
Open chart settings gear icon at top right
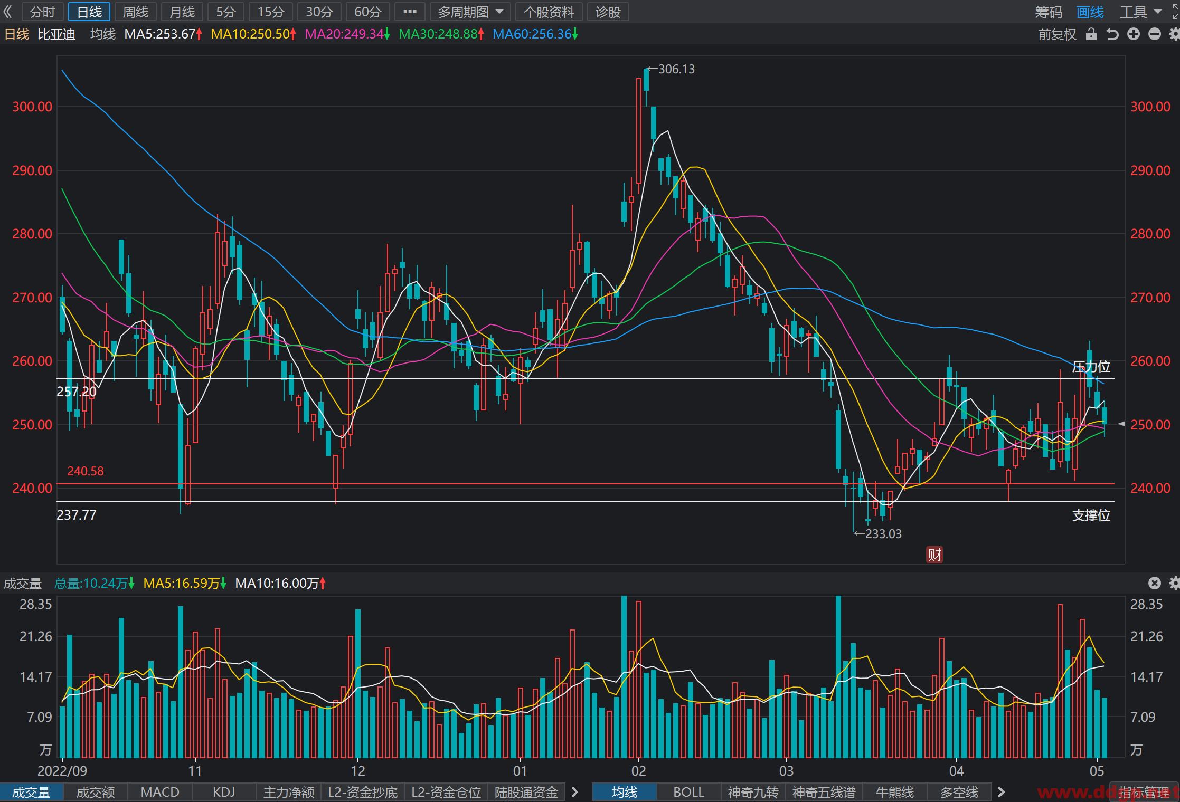click(x=1175, y=34)
